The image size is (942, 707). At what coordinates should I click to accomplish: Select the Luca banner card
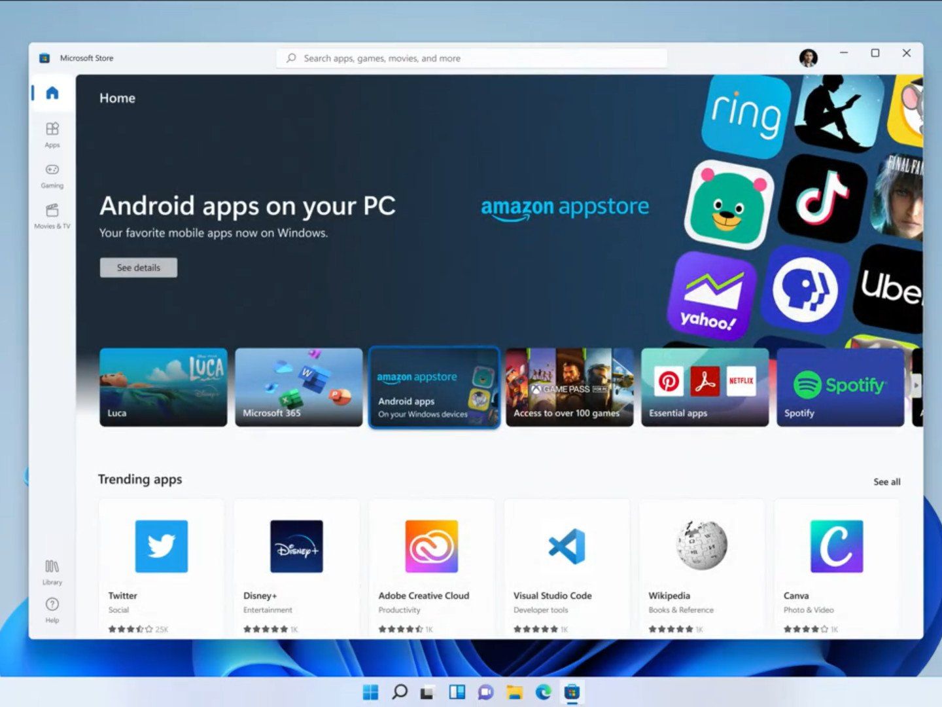pos(163,388)
